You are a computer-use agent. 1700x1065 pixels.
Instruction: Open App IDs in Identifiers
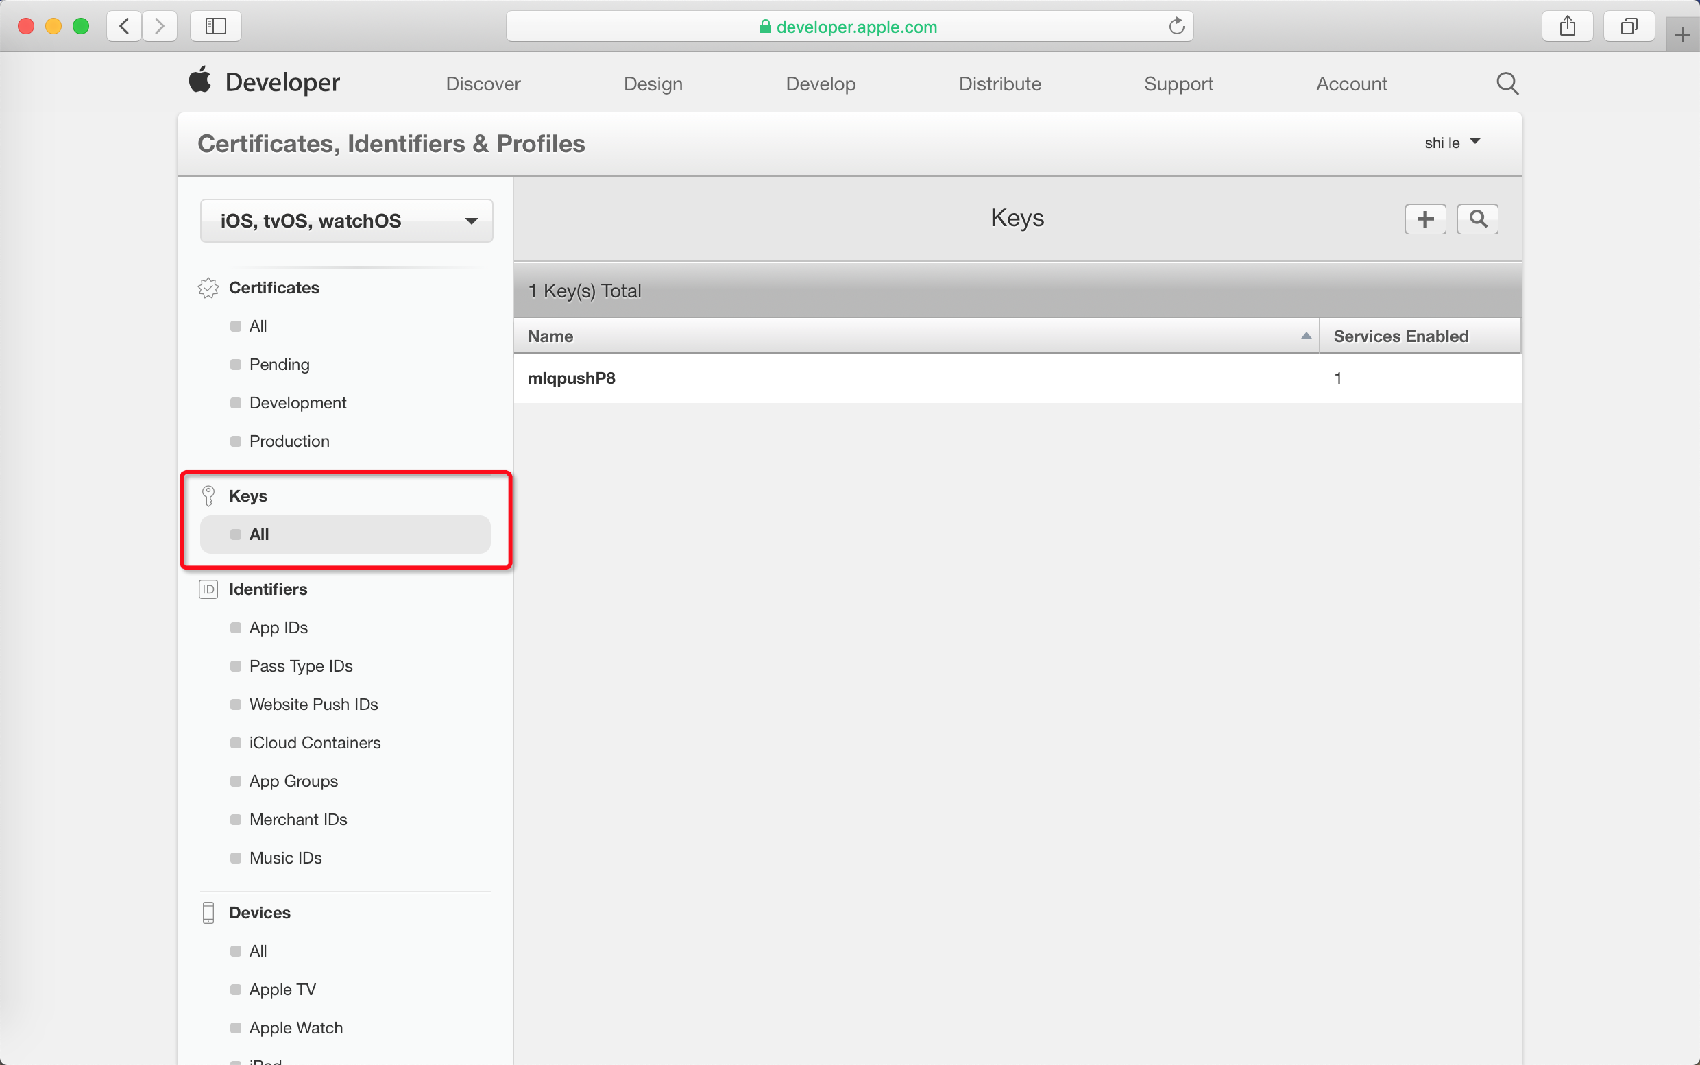pyautogui.click(x=278, y=628)
